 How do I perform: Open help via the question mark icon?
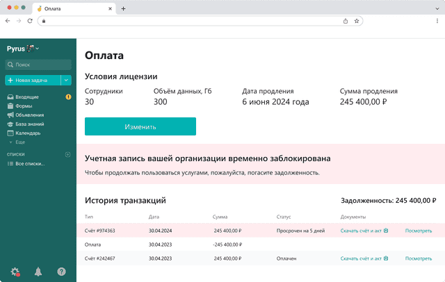click(x=61, y=272)
